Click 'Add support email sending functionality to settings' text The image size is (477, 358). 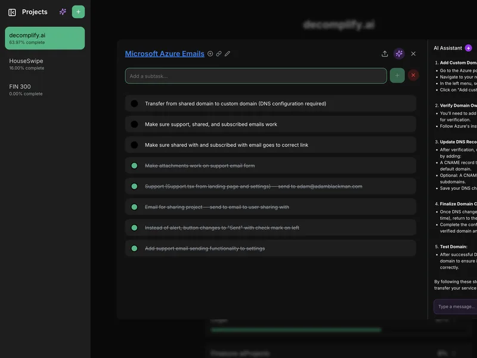click(x=205, y=248)
